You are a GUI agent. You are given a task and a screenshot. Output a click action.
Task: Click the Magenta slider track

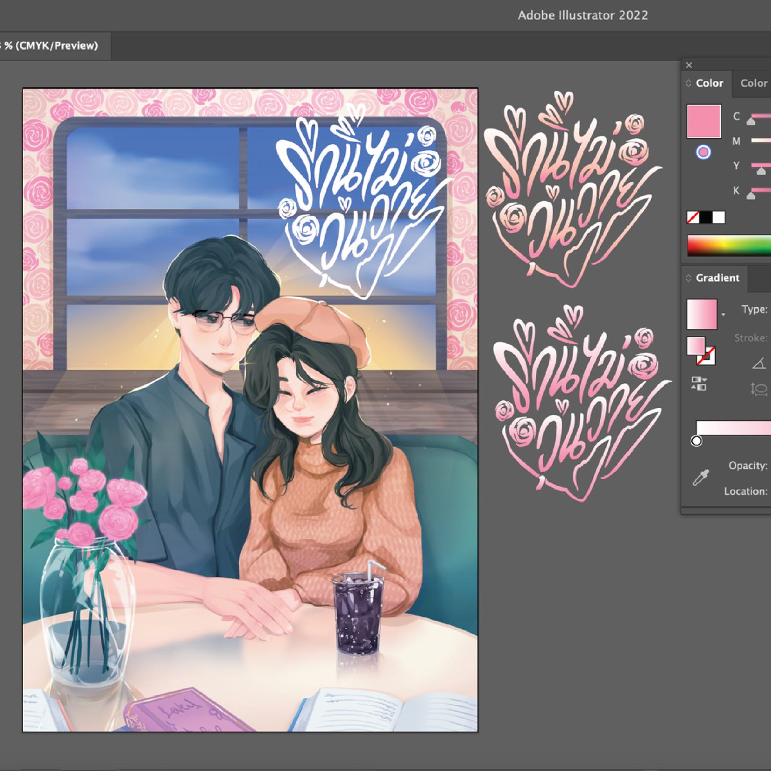(x=761, y=141)
